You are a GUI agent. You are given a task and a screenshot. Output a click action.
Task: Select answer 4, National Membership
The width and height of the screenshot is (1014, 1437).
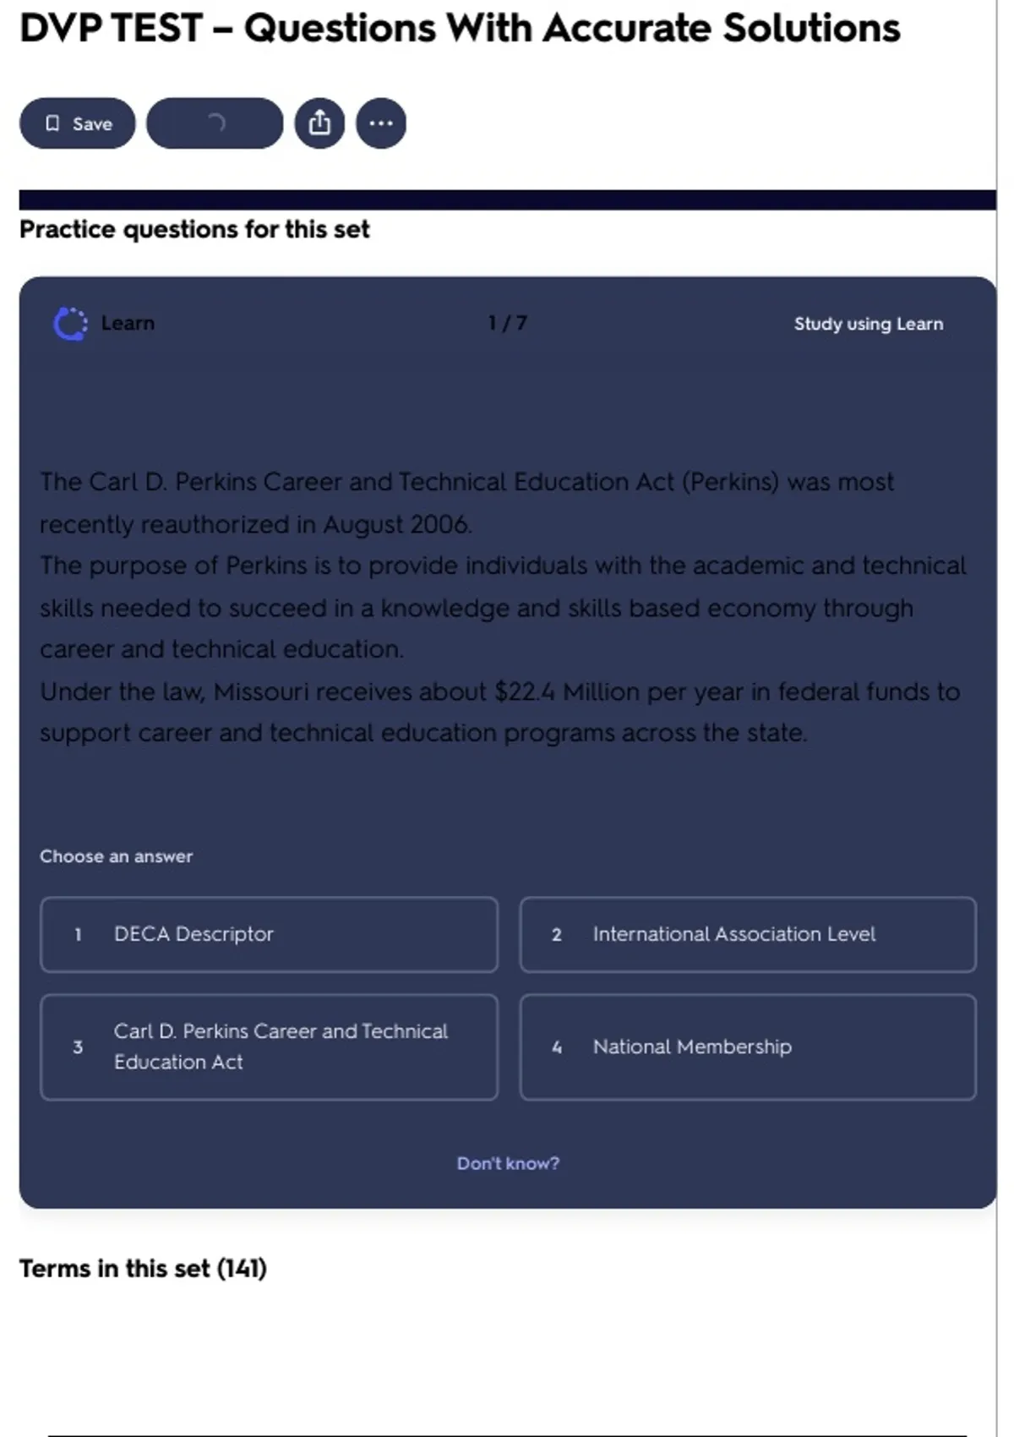point(748,1046)
